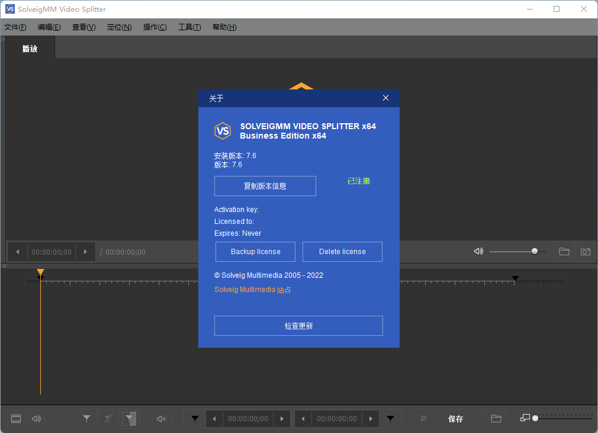Expand the left side panel chevron
Image resolution: width=598 pixels, height=433 pixels.
pos(3,39)
